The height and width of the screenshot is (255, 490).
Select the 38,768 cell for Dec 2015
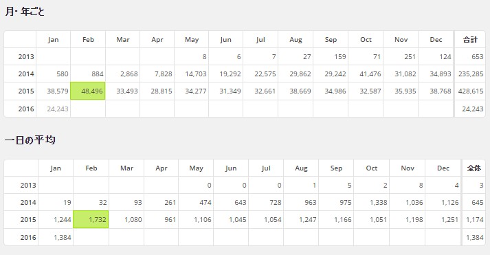pyautogui.click(x=435, y=91)
